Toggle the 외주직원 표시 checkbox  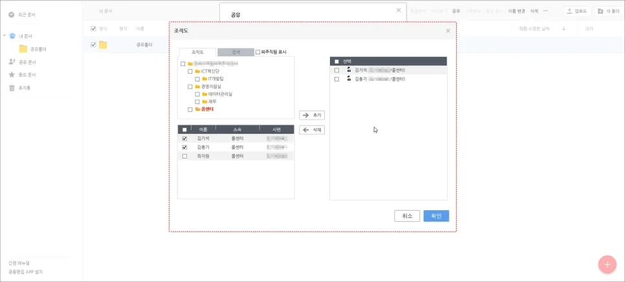258,52
